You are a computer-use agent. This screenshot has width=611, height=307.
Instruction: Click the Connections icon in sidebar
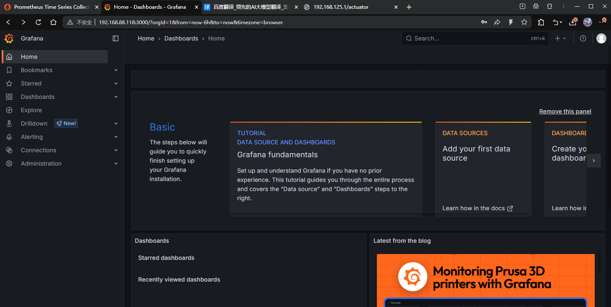[9, 150]
